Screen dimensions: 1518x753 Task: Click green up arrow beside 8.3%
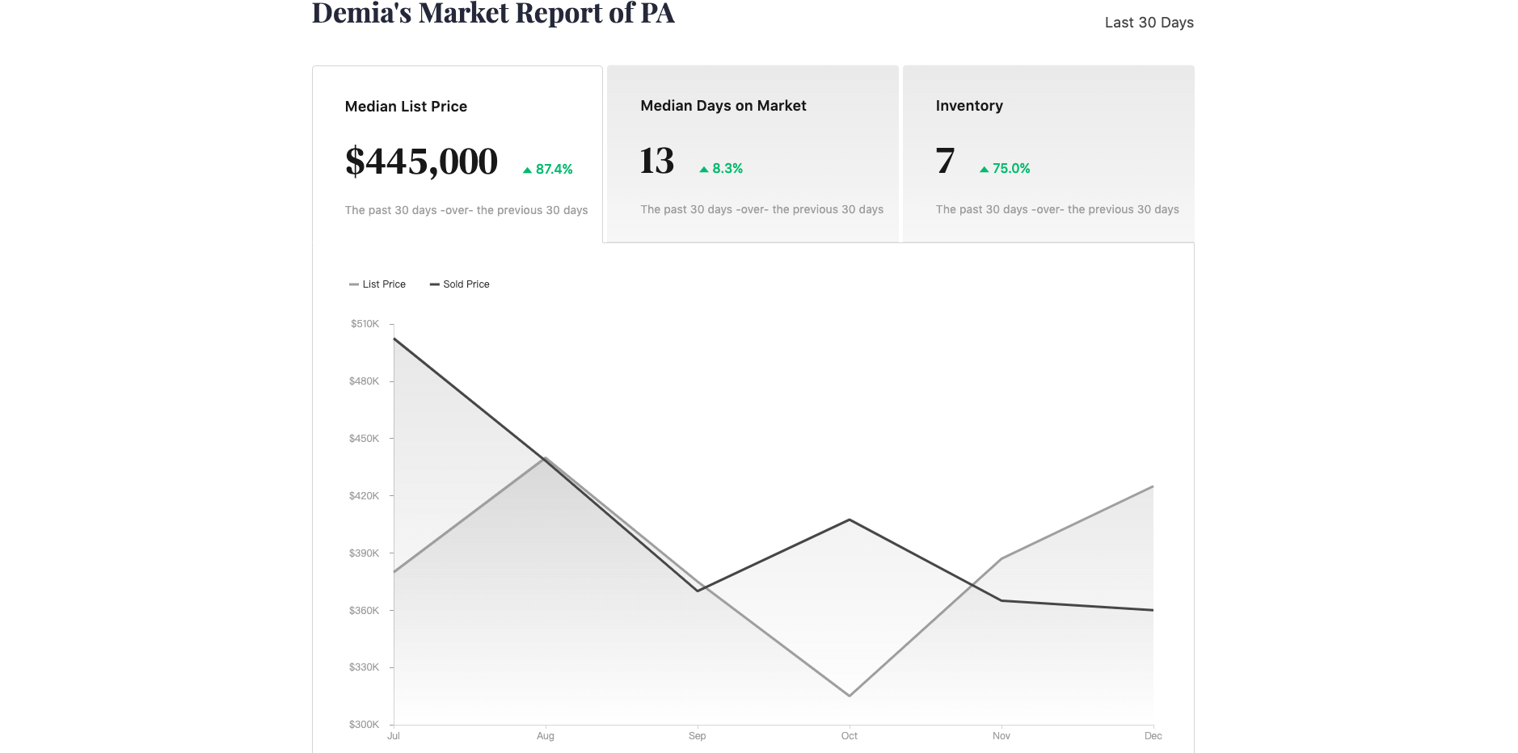(x=704, y=169)
